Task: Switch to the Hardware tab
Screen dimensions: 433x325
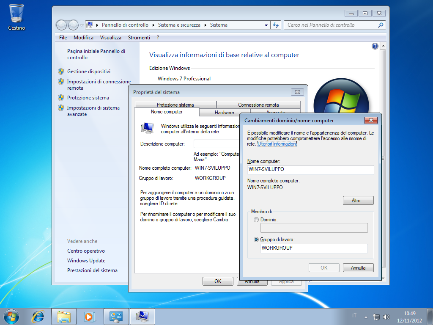Action: 225,113
